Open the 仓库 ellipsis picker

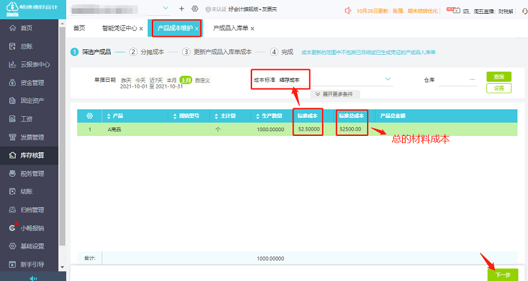[x=472, y=80]
